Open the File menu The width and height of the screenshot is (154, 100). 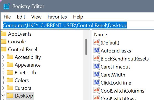point(7,17)
